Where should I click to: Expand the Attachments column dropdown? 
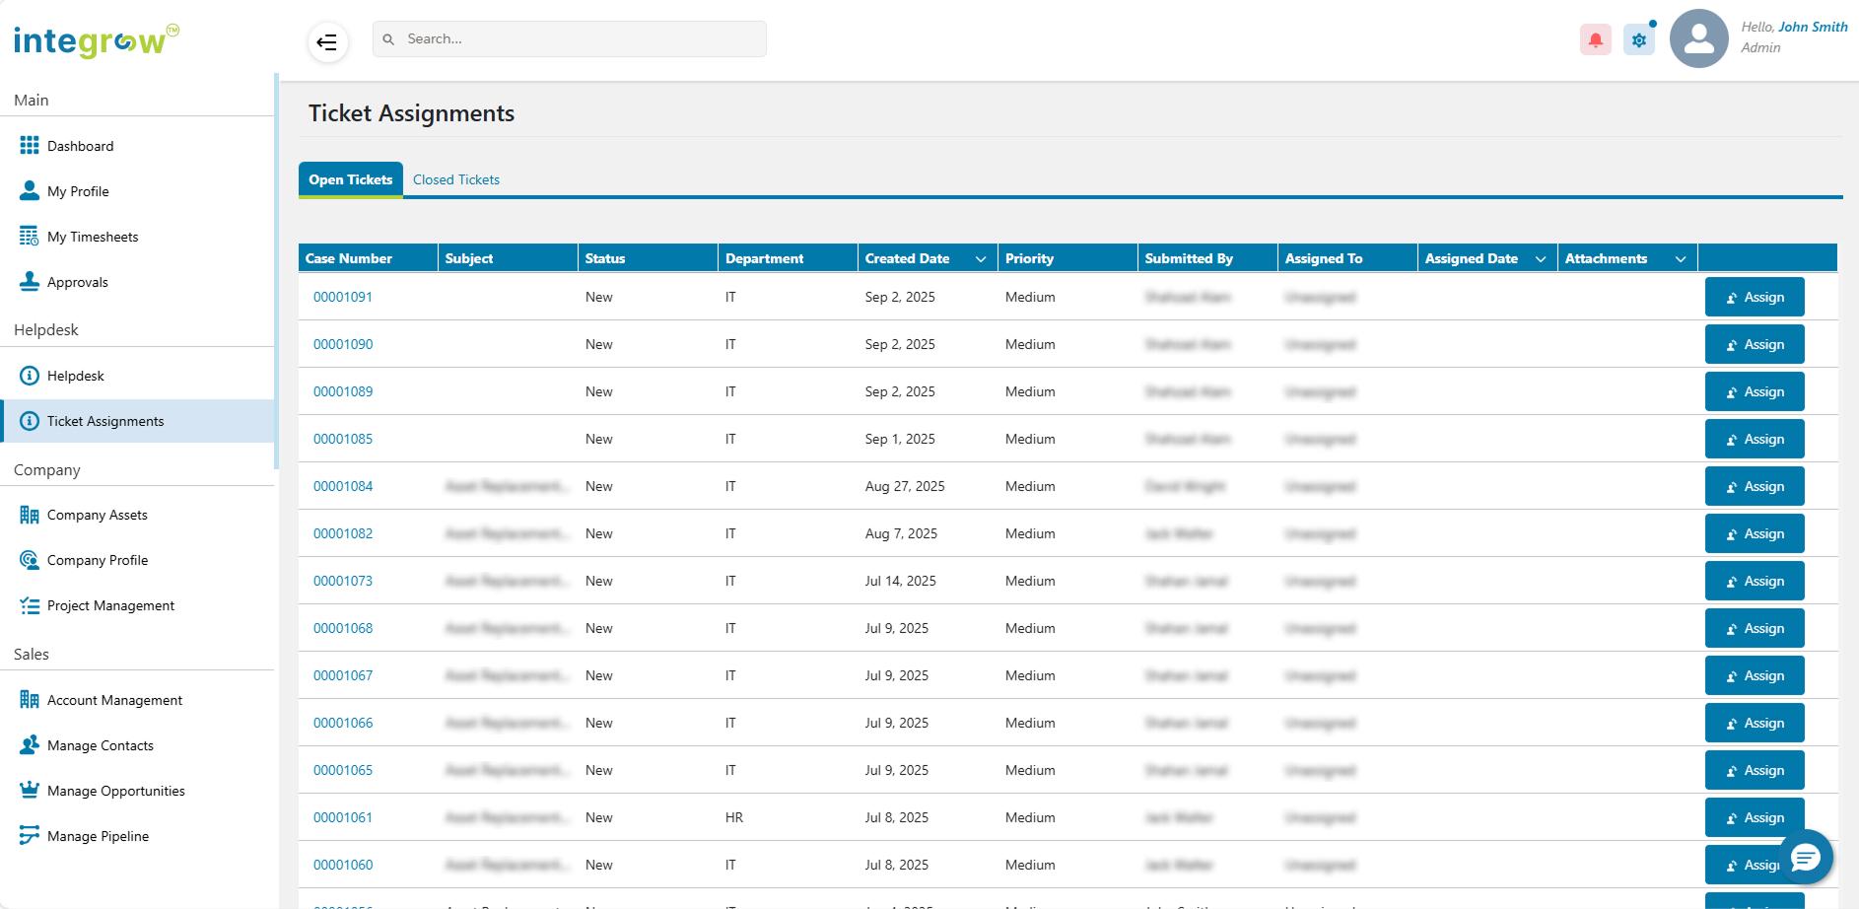pos(1681,259)
